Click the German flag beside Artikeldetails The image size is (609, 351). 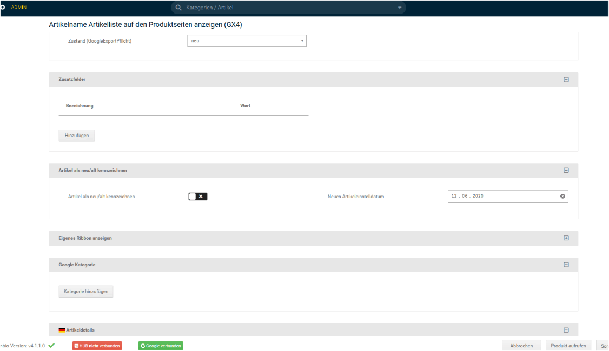pyautogui.click(x=62, y=330)
